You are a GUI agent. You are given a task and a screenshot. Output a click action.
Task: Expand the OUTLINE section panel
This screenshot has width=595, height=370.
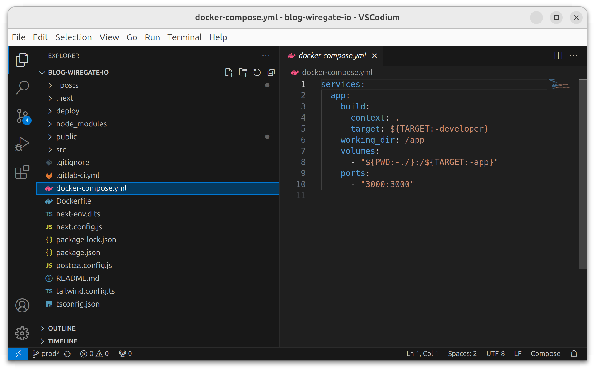43,328
